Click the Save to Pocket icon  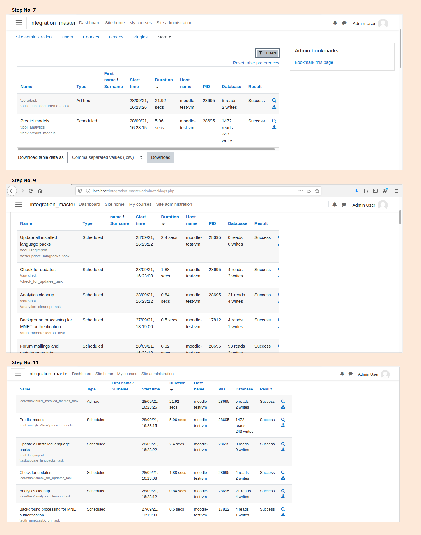309,191
